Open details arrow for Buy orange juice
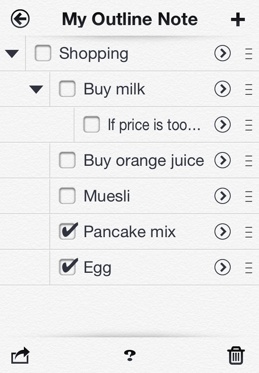Image resolution: width=259 pixels, height=373 pixels. tap(223, 161)
